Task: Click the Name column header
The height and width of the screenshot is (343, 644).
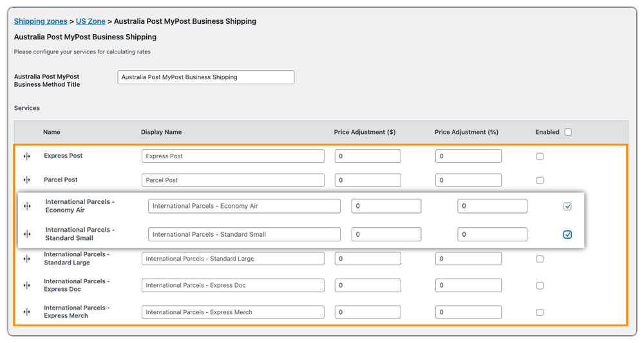Action: (52, 132)
